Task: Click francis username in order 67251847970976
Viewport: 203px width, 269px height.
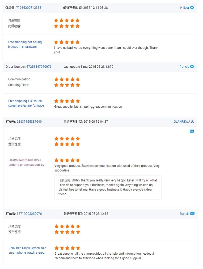Action: pyautogui.click(x=184, y=67)
